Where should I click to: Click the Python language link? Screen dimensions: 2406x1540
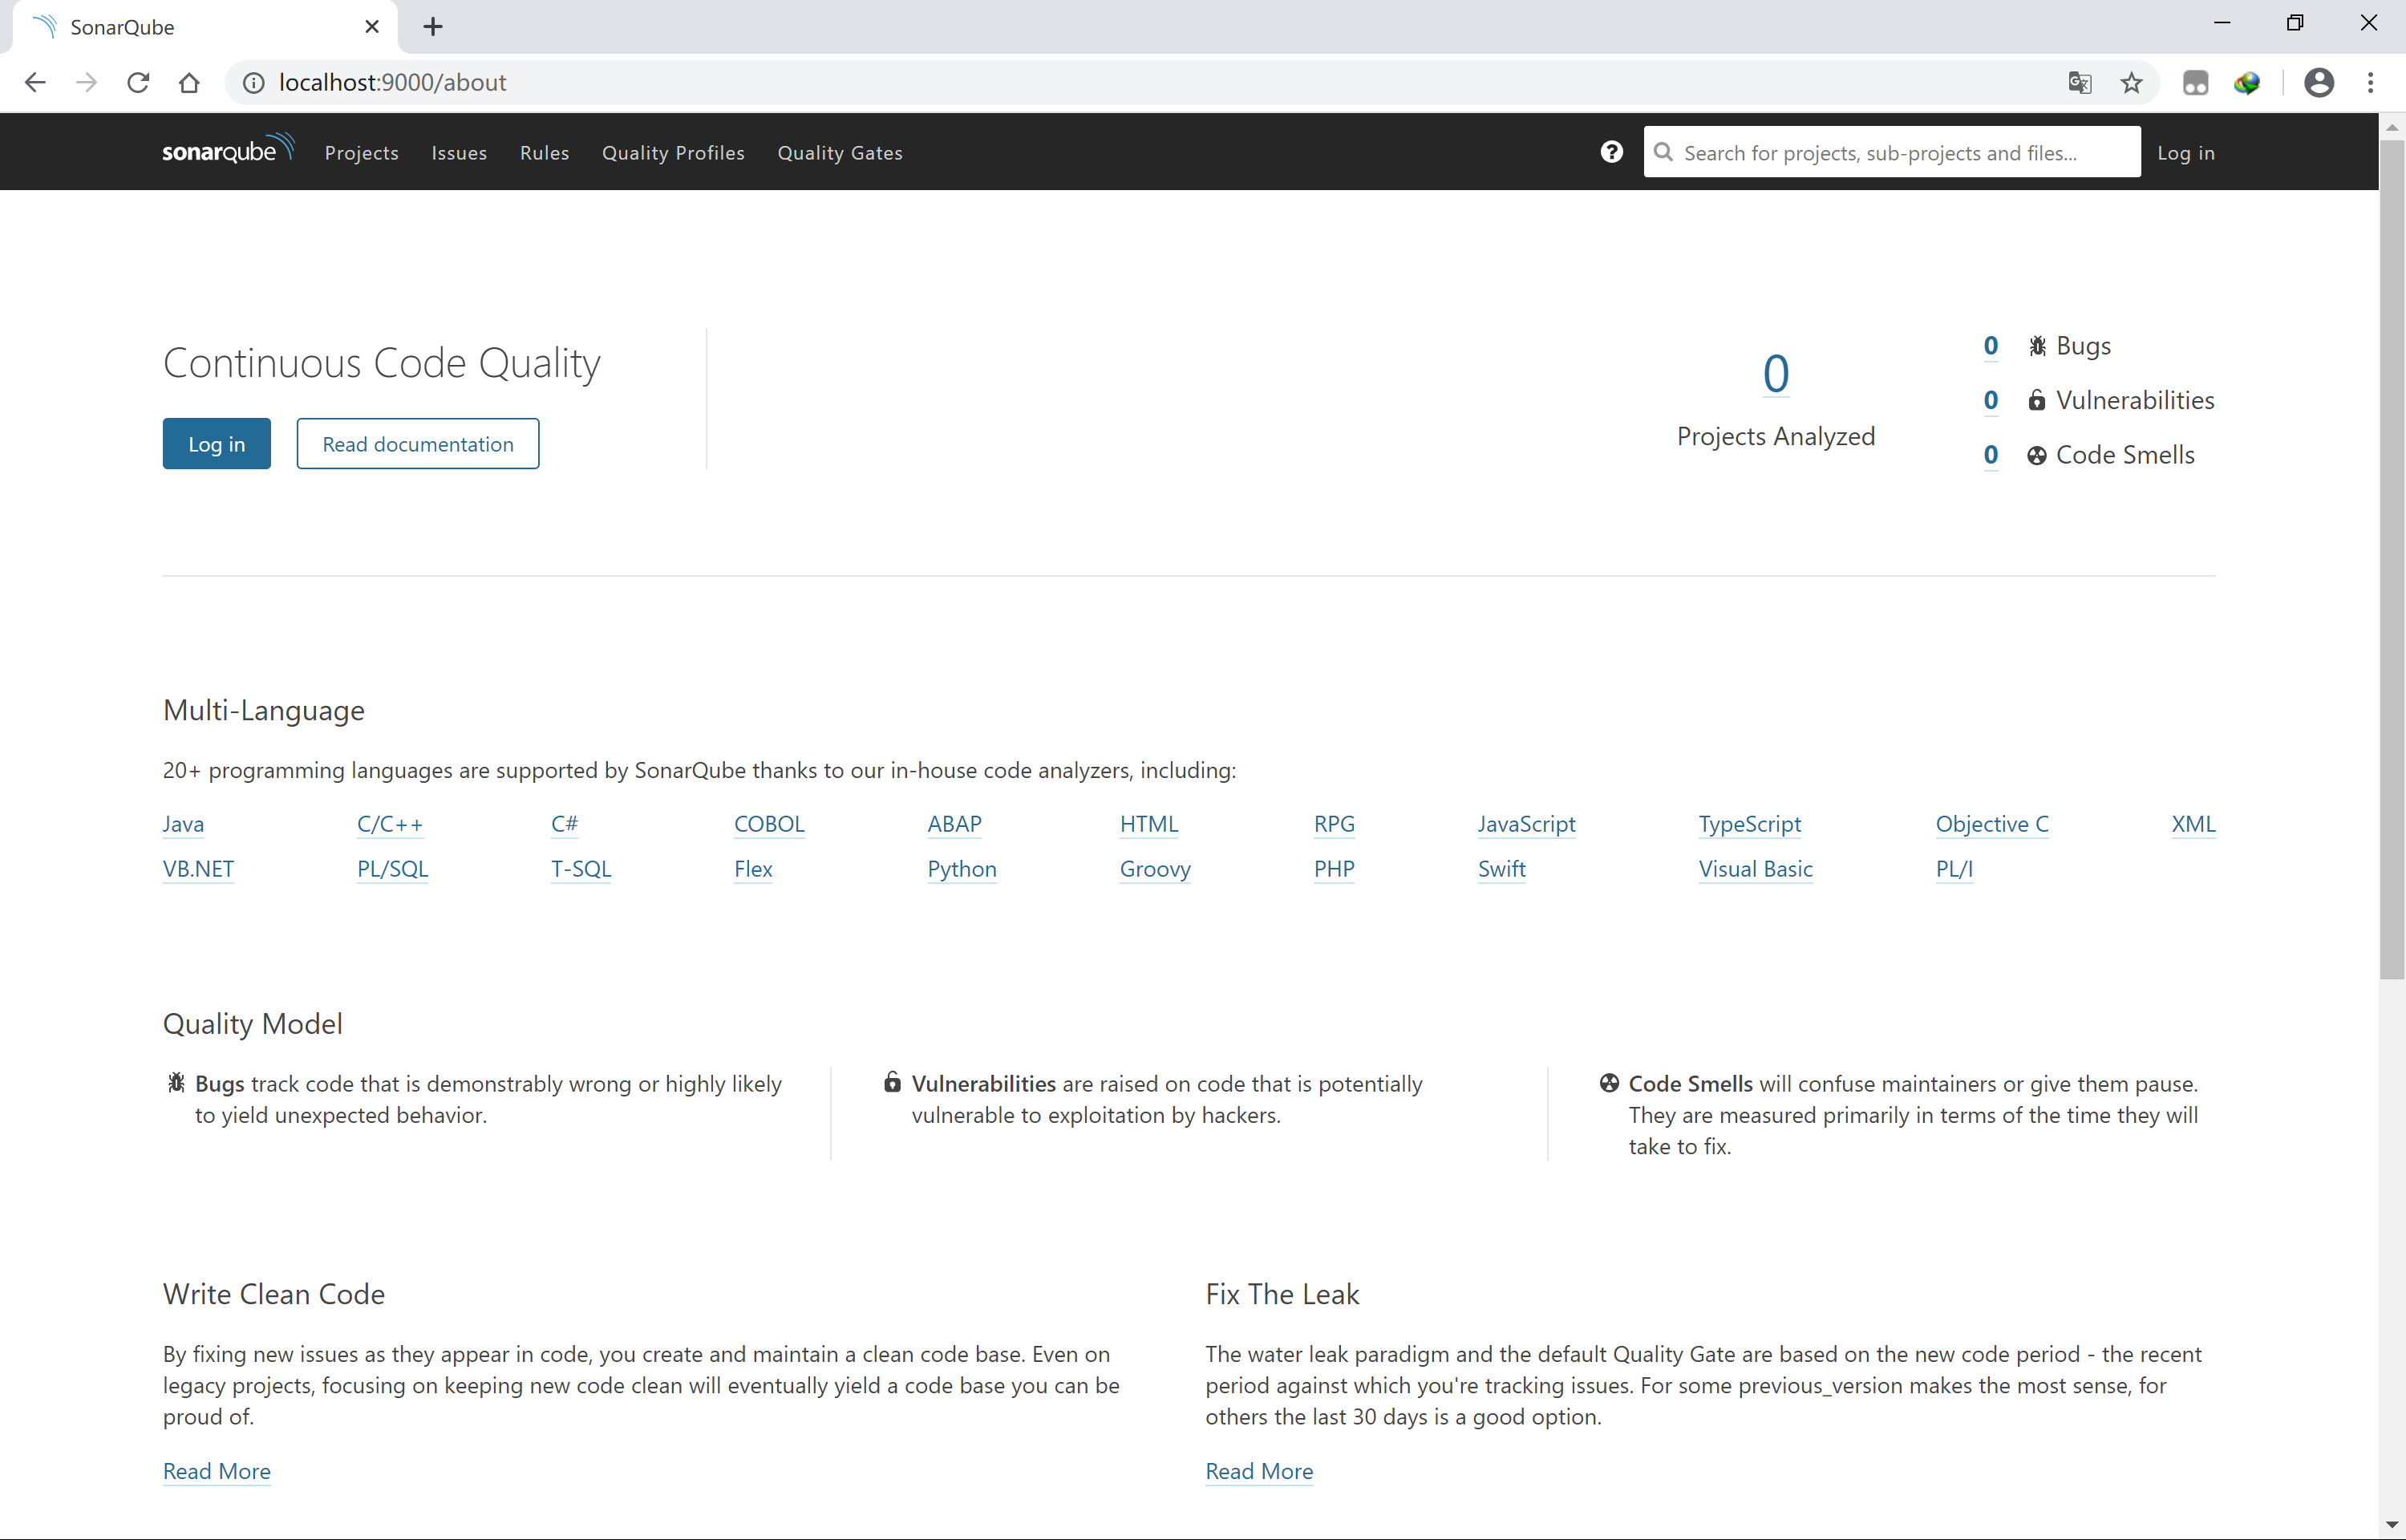click(x=962, y=869)
